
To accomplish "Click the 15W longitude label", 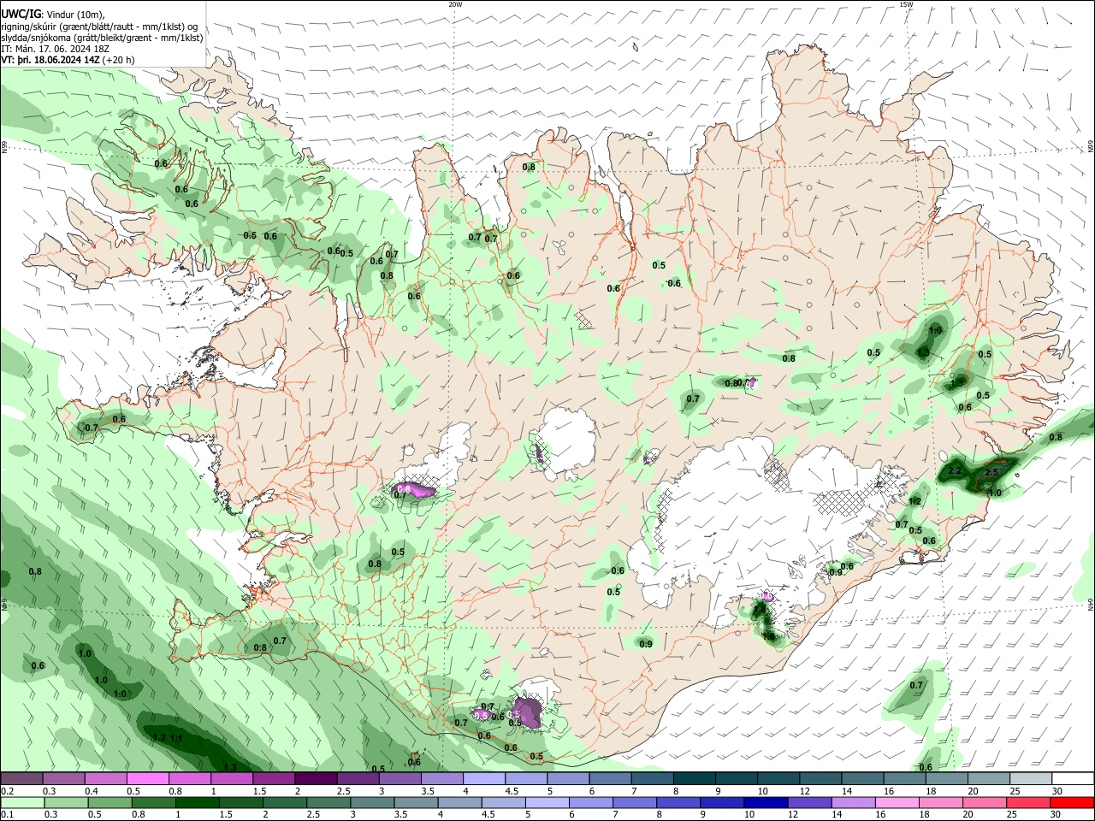I will click(906, 4).
